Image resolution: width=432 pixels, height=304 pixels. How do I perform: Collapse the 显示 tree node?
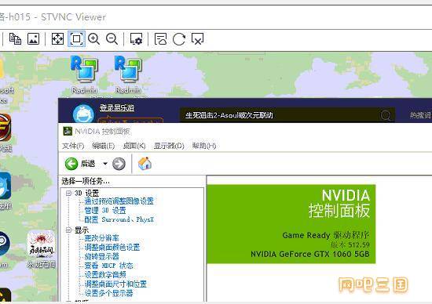click(x=68, y=230)
